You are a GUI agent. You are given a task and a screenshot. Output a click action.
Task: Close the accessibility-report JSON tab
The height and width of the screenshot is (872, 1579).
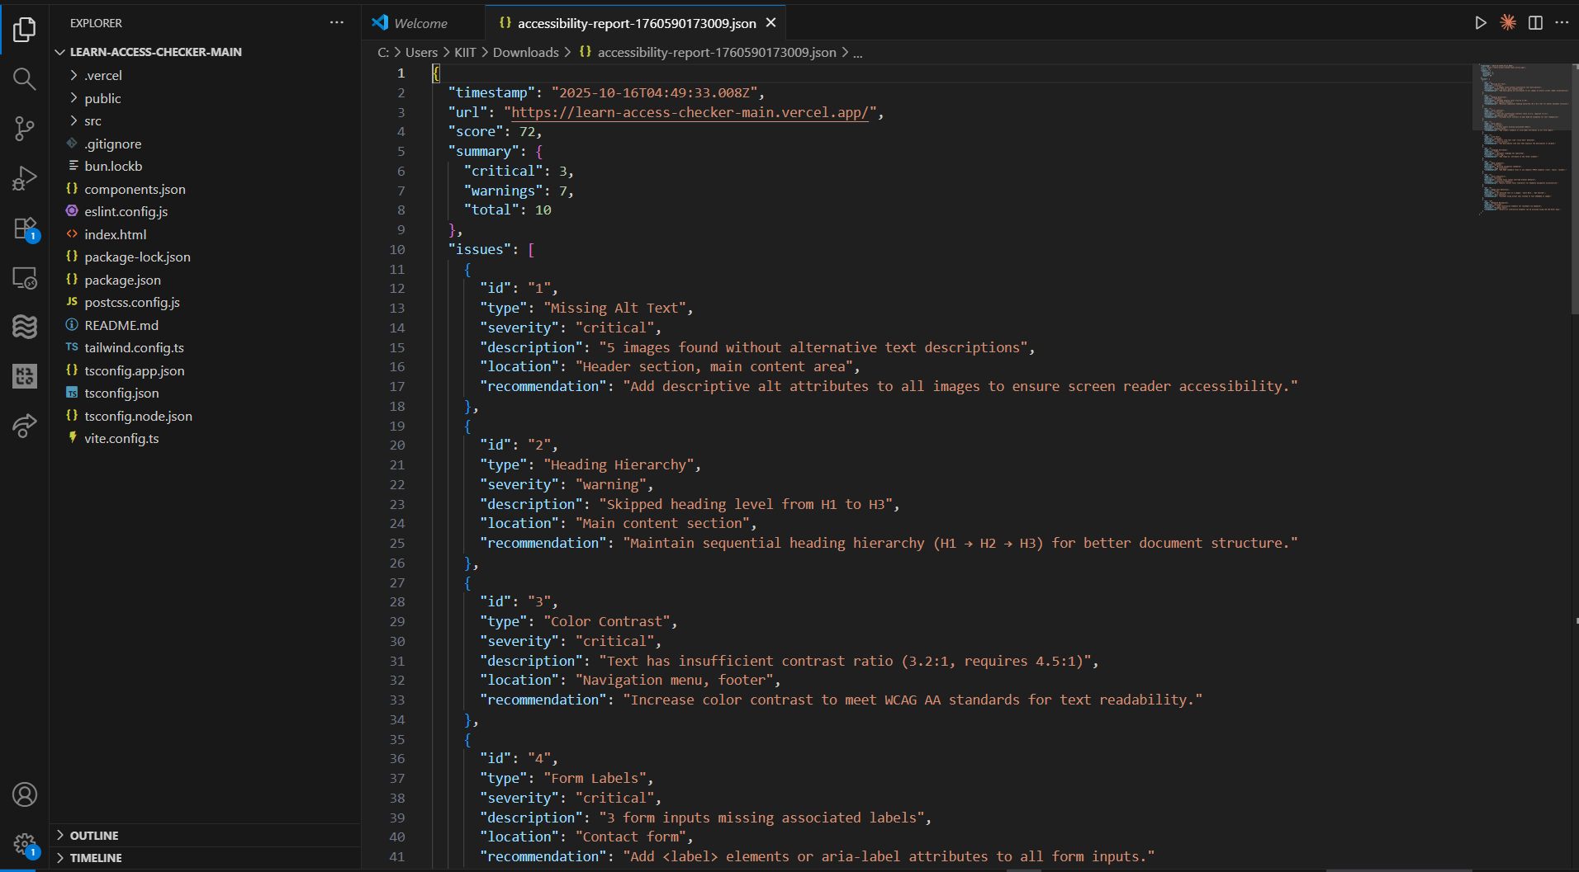(771, 23)
